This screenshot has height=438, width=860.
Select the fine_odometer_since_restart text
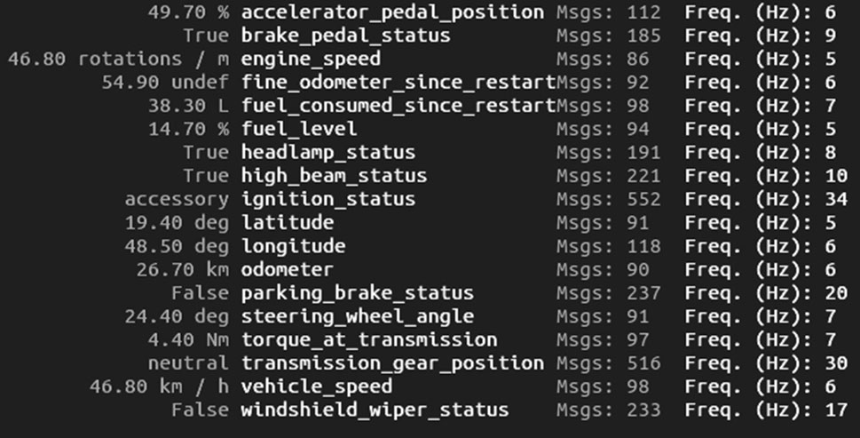[398, 83]
